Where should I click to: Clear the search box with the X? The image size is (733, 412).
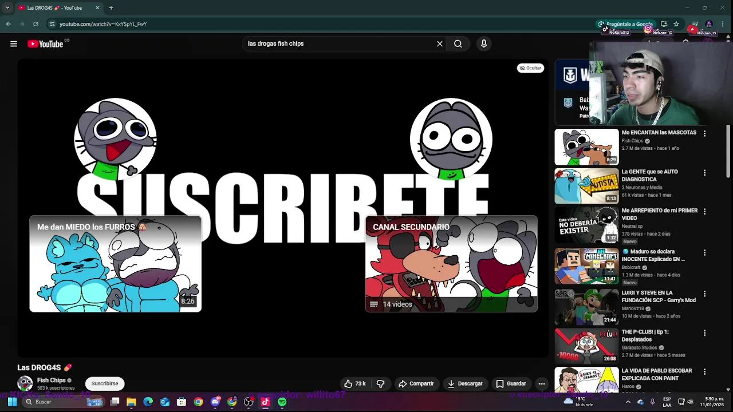click(x=440, y=43)
